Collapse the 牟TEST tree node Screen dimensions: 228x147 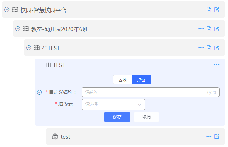(x=29, y=48)
